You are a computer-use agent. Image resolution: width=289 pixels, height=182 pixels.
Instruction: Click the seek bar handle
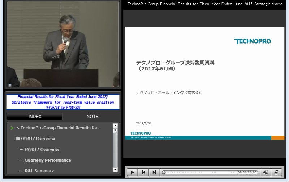point(164,172)
